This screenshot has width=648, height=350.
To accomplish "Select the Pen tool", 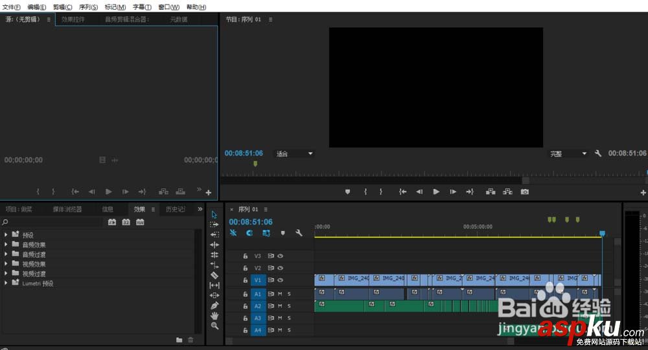I will click(214, 306).
